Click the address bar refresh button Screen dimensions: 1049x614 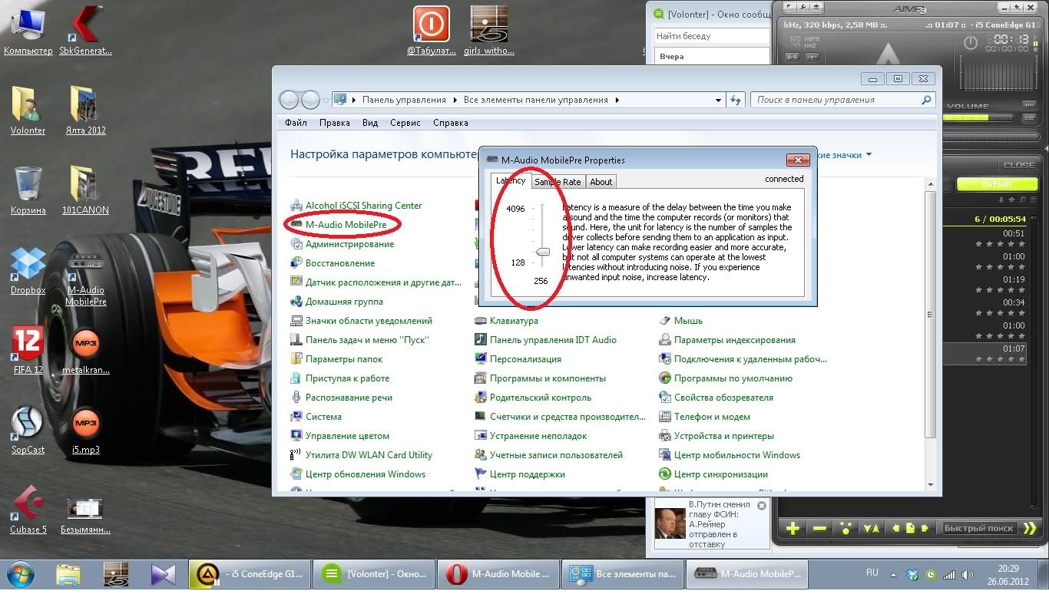coord(736,100)
